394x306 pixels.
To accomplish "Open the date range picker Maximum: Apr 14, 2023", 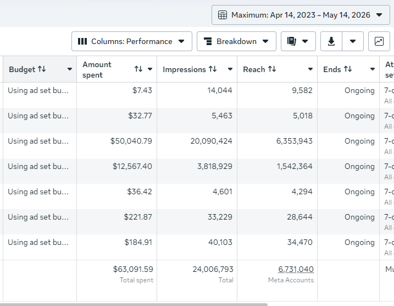I will [301, 15].
